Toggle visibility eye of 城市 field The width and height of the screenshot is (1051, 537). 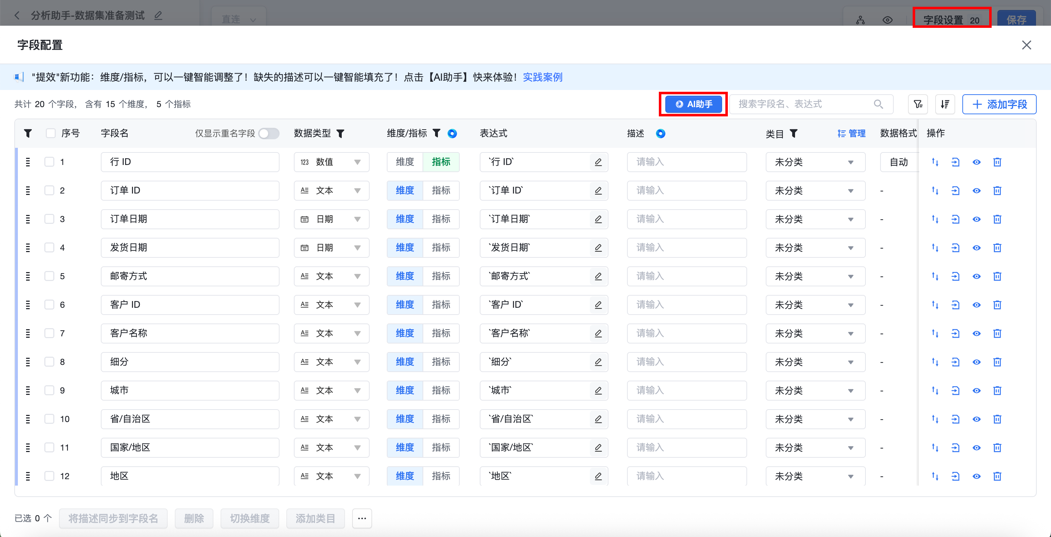[976, 390]
